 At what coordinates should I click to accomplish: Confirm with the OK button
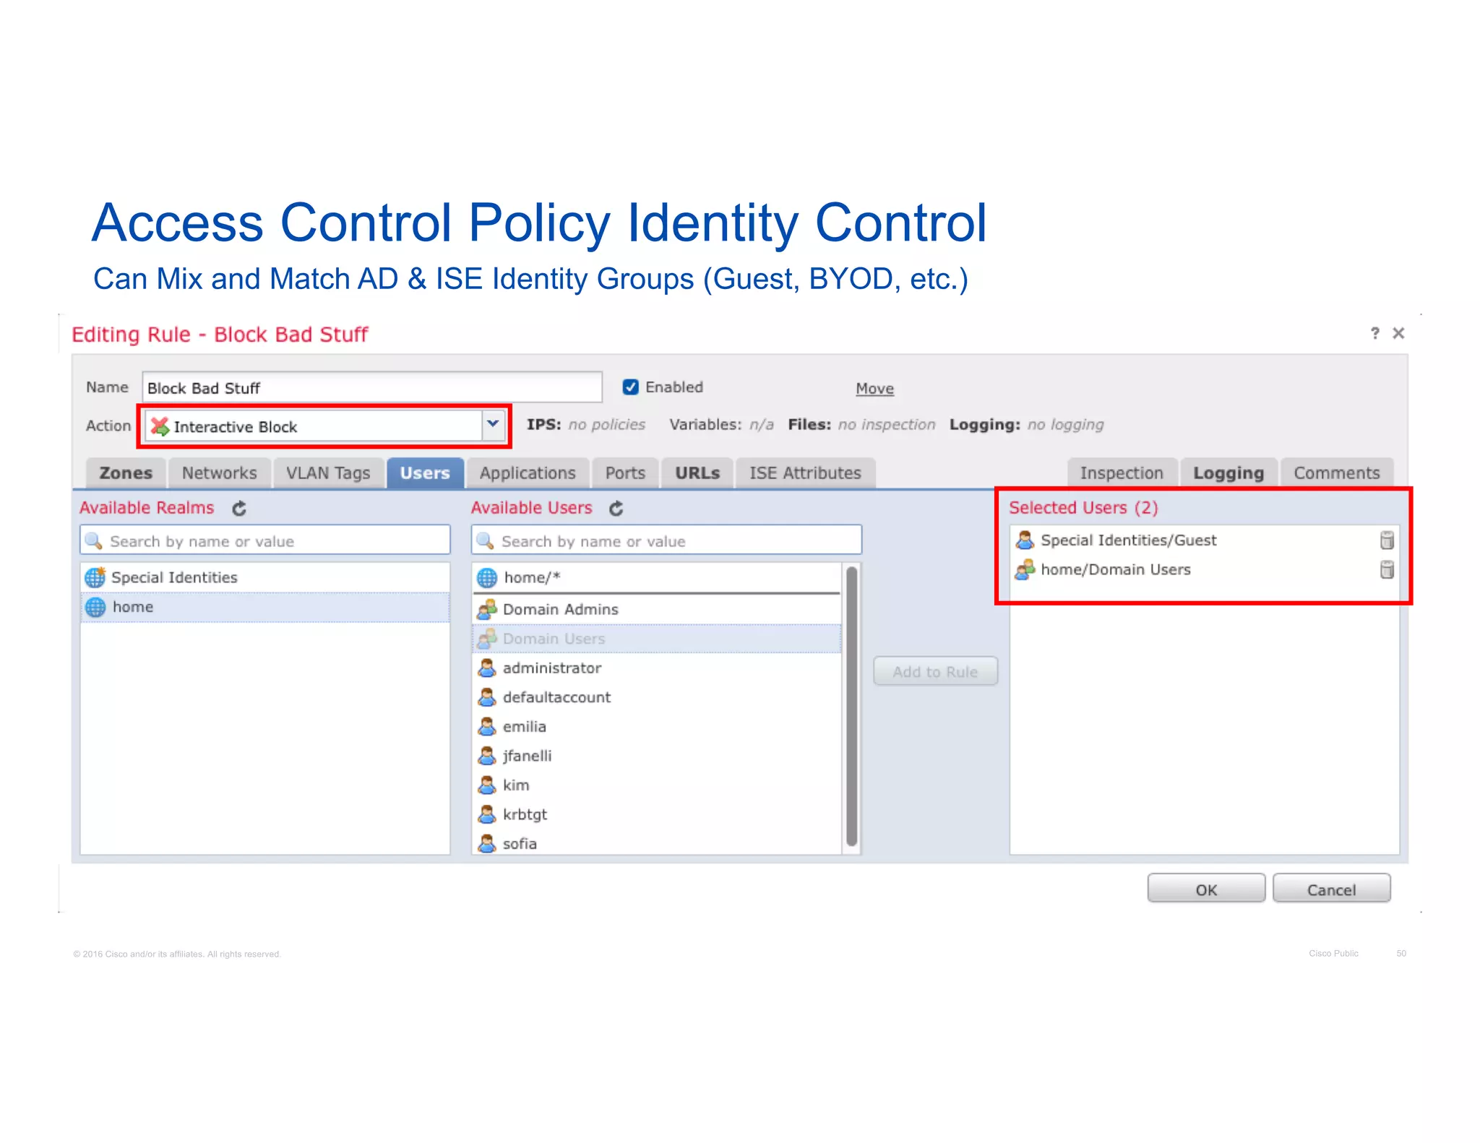(1206, 889)
